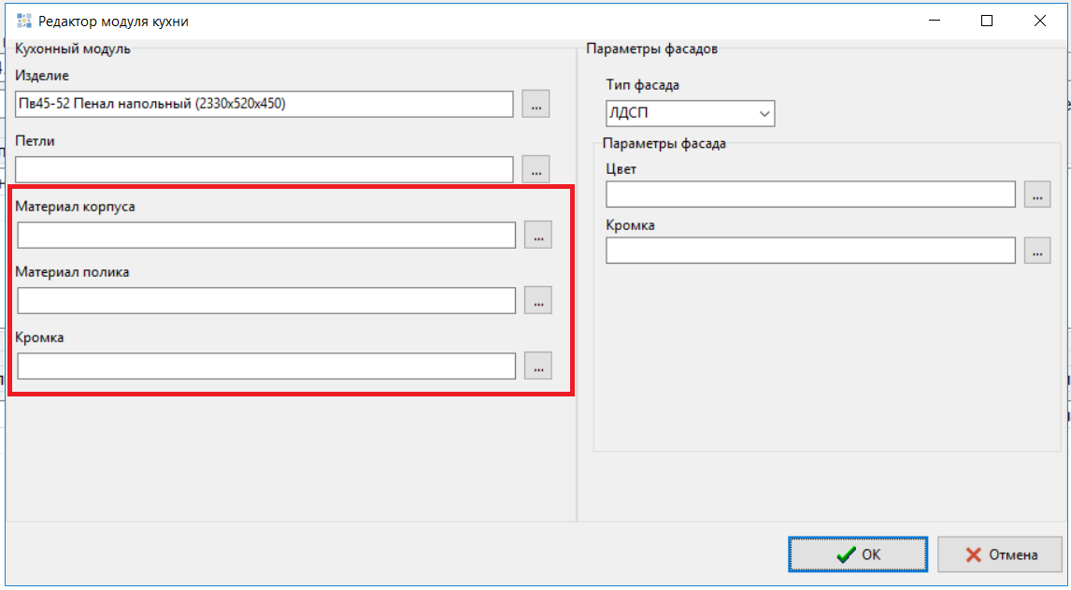Open the browse button next to Изделие

click(535, 104)
